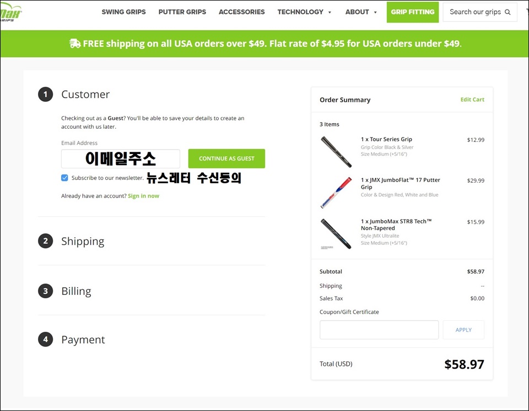The height and width of the screenshot is (411, 529).
Task: Focus the Coupon/Gift Certificate input field
Action: click(x=379, y=330)
